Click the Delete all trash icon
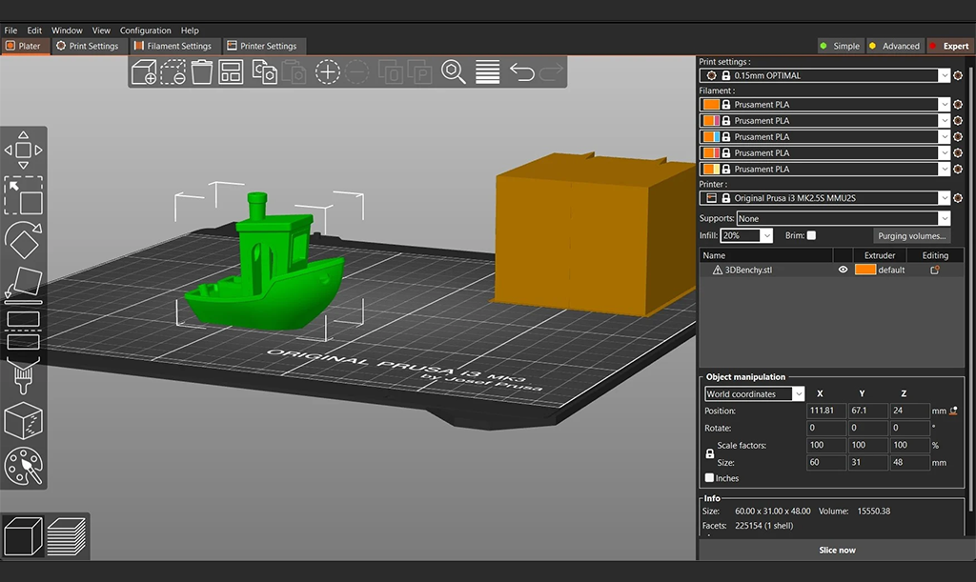 click(x=201, y=72)
